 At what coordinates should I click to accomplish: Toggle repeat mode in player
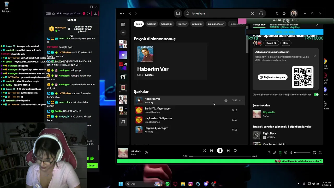pyautogui.click(x=235, y=151)
